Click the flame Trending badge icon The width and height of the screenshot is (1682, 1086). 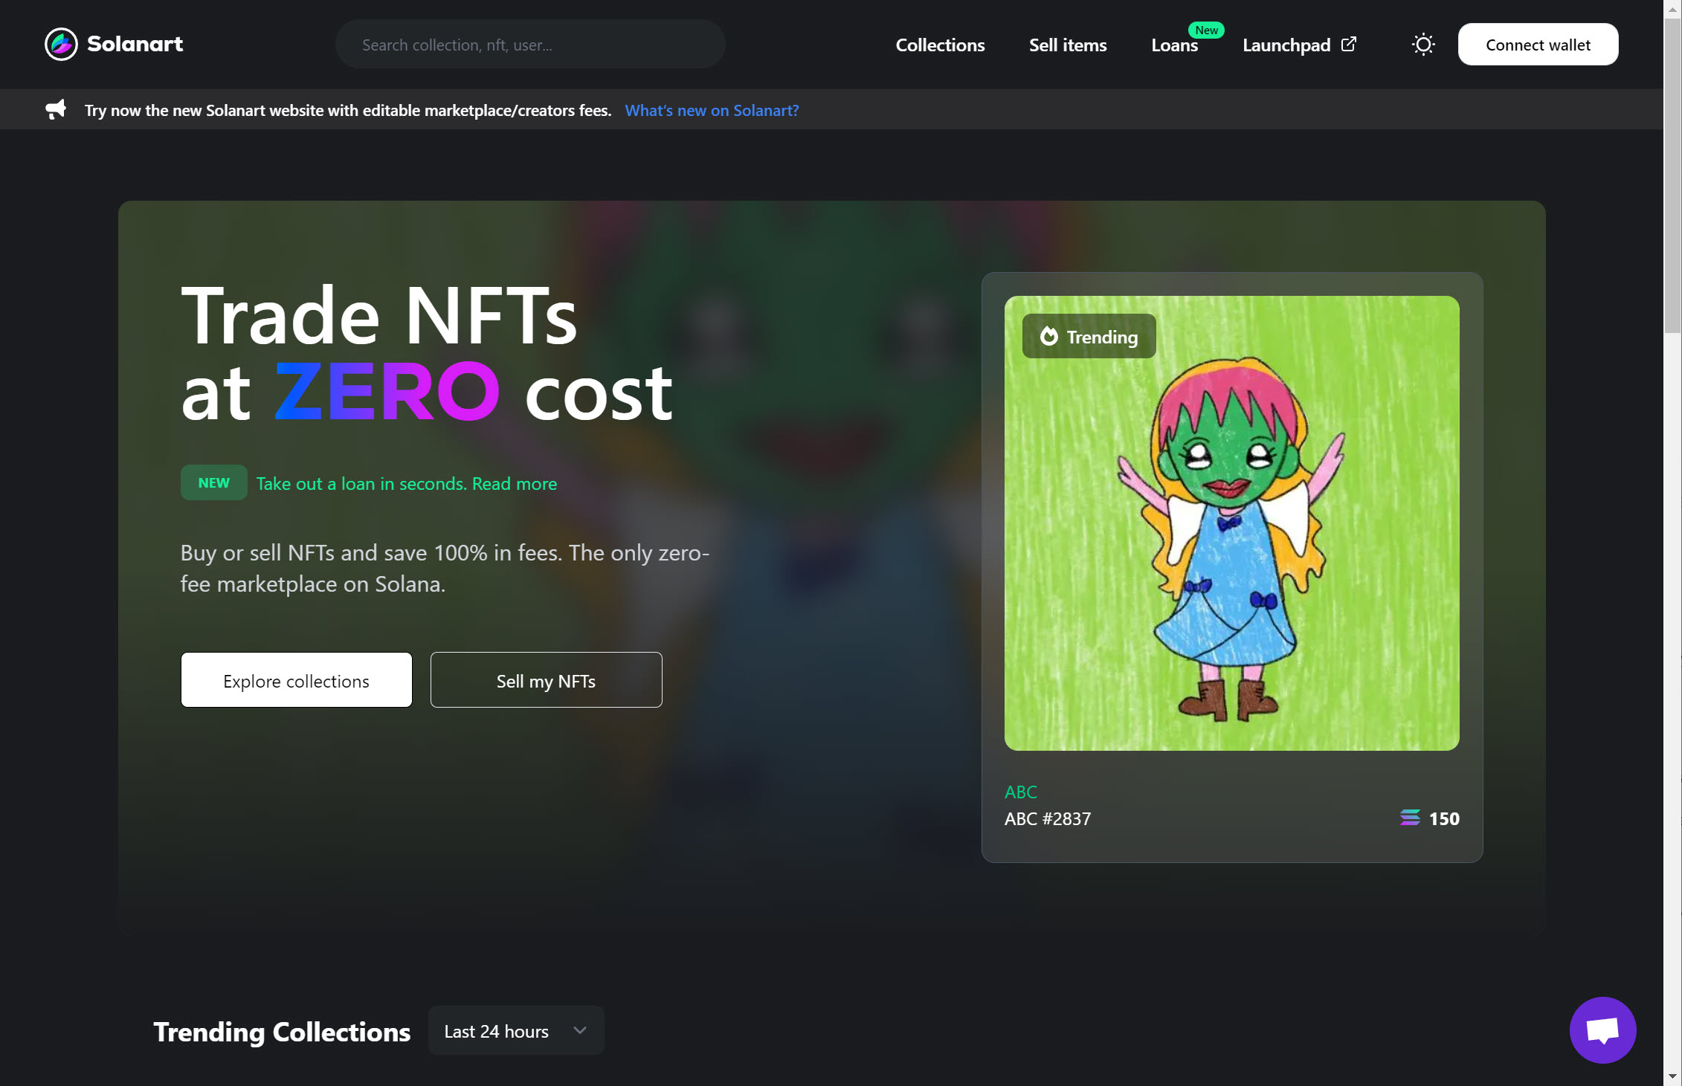[1048, 336]
